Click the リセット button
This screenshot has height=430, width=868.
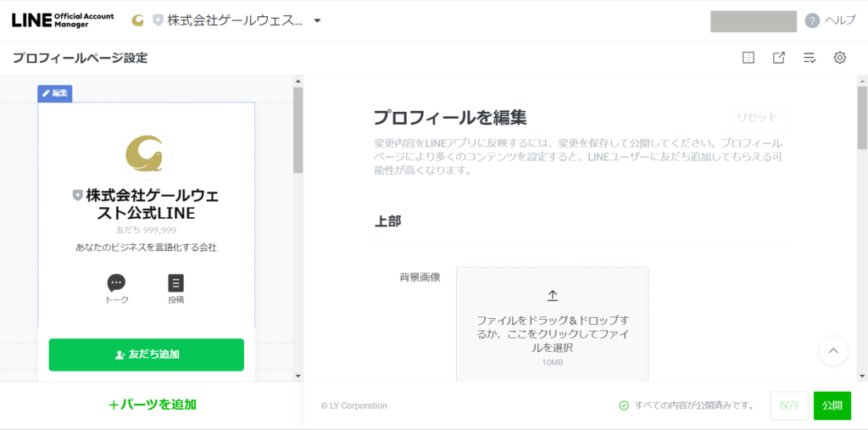pos(756,118)
